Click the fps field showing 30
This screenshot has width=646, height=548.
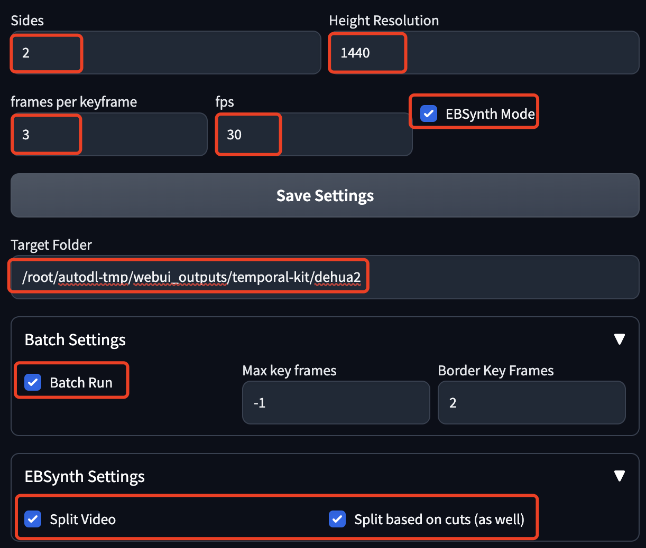tap(248, 134)
